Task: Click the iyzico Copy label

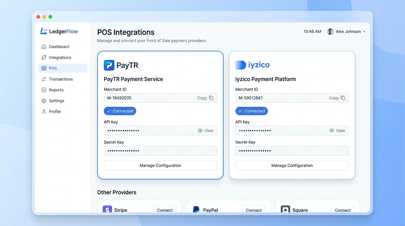Action: point(333,98)
